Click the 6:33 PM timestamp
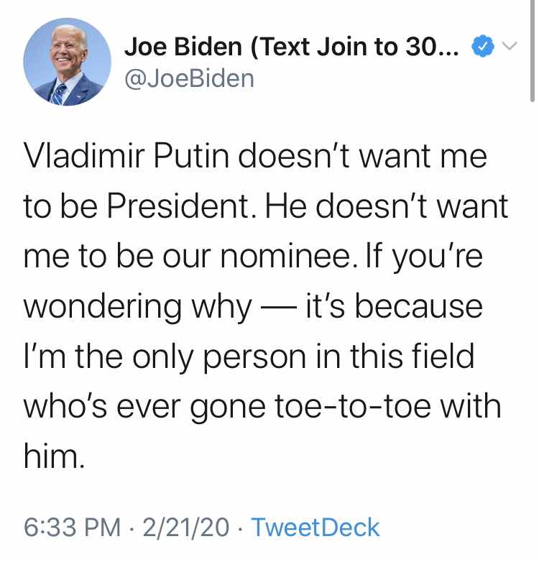Image resolution: width=539 pixels, height=562 pixels. tap(72, 528)
